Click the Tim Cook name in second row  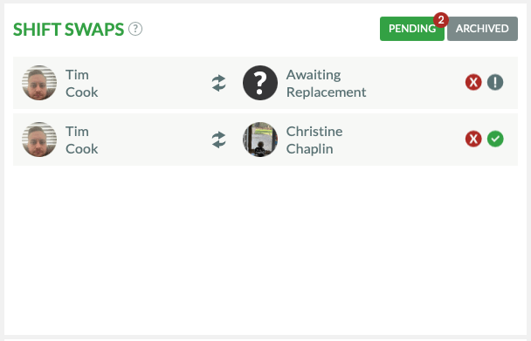81,140
